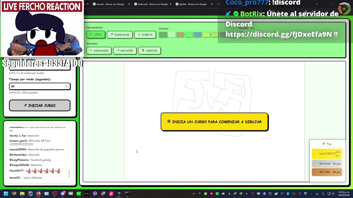
Task: Open the microphone tray icon
Action: click(x=323, y=194)
